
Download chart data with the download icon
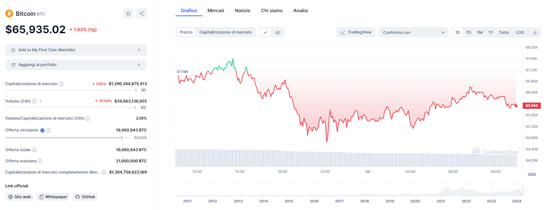tap(535, 32)
